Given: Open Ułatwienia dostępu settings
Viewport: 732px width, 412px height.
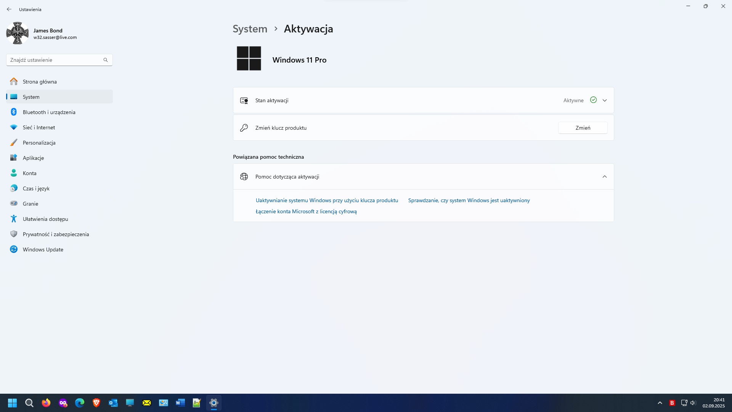Looking at the screenshot, I should 59,219.
